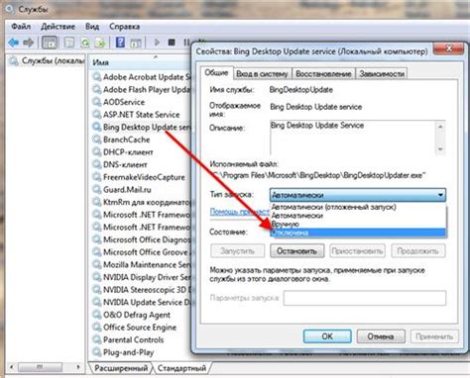Click the refresh toolbar icon
The height and width of the screenshot is (378, 470).
[85, 43]
